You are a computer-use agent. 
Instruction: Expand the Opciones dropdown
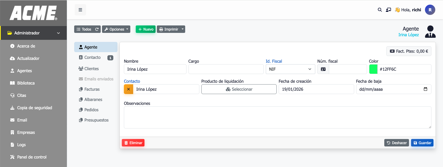(116, 29)
